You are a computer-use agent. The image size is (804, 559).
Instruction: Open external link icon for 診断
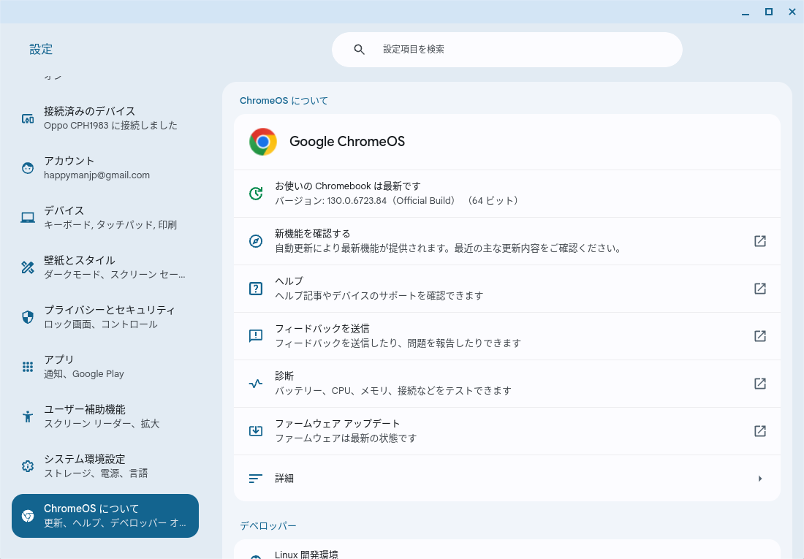pyautogui.click(x=760, y=384)
